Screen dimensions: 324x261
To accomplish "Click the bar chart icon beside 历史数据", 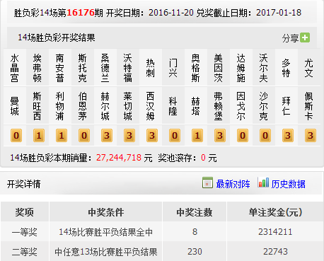I will (263, 182).
